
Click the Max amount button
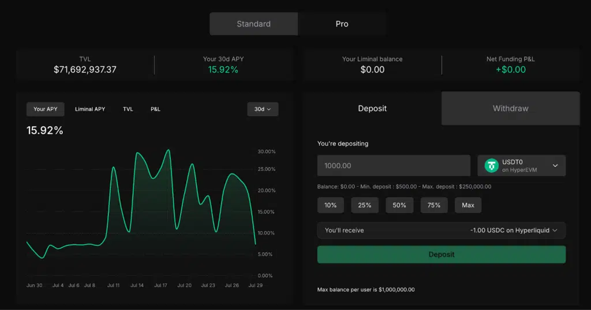468,205
